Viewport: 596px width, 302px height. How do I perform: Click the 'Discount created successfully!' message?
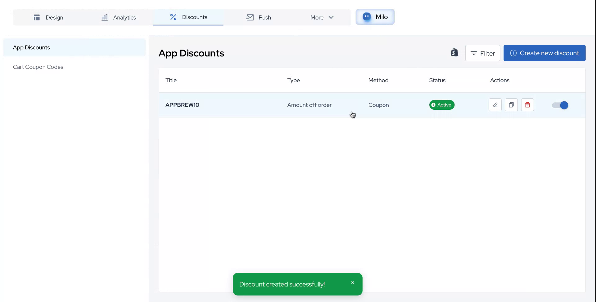(x=282, y=284)
